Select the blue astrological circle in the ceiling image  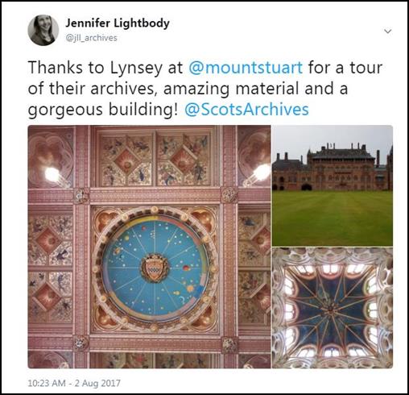point(155,268)
